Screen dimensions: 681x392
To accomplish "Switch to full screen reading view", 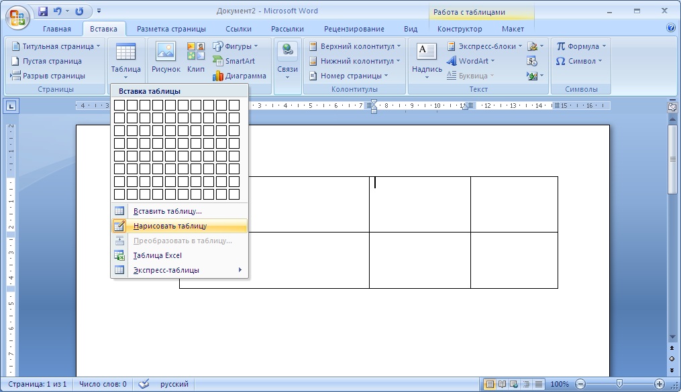I will [502, 384].
